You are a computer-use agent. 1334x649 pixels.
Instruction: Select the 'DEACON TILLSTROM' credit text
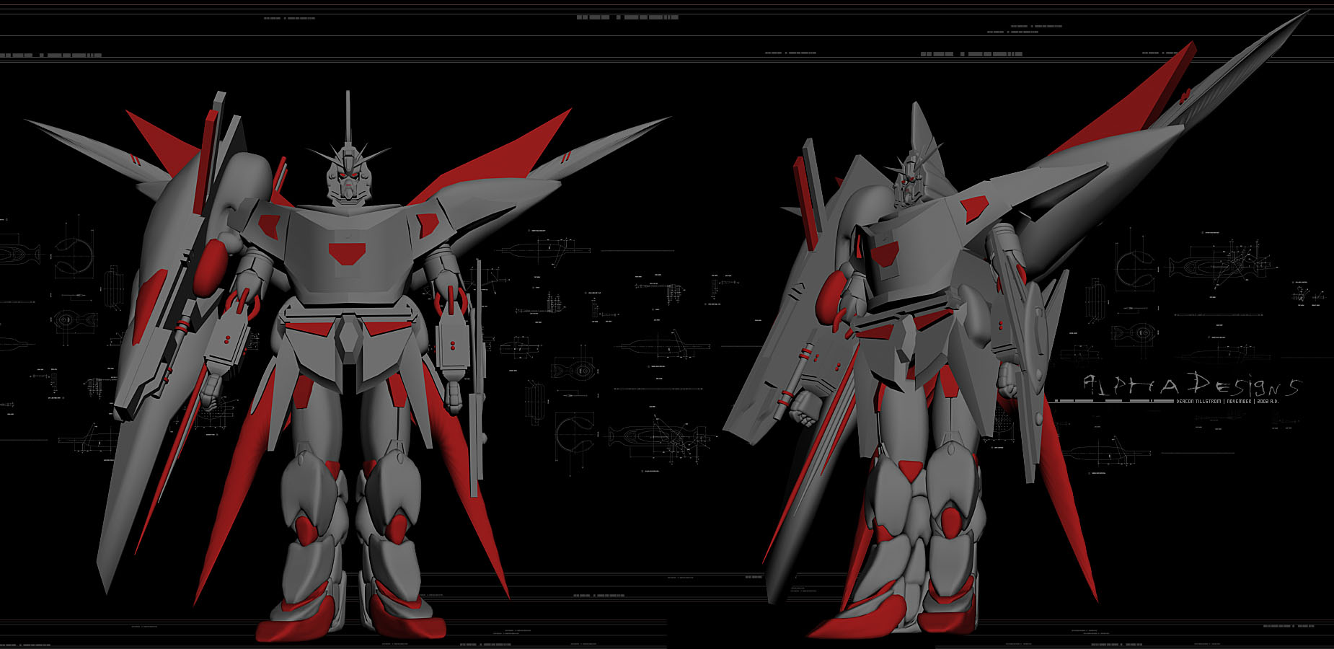tap(1198, 402)
